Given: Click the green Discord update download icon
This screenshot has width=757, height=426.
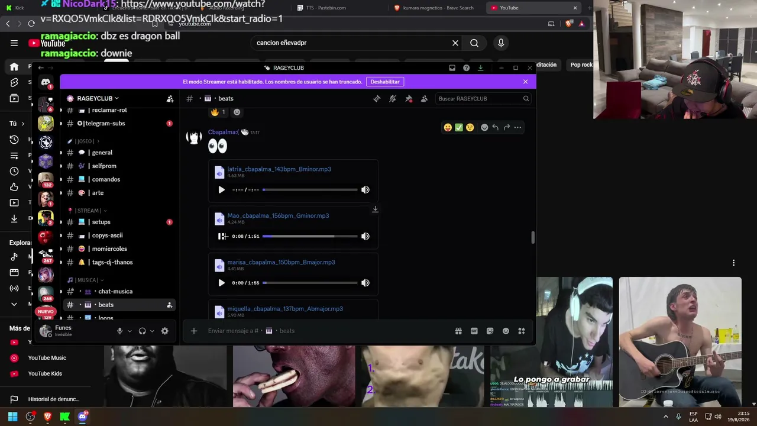Looking at the screenshot, I should (481, 68).
